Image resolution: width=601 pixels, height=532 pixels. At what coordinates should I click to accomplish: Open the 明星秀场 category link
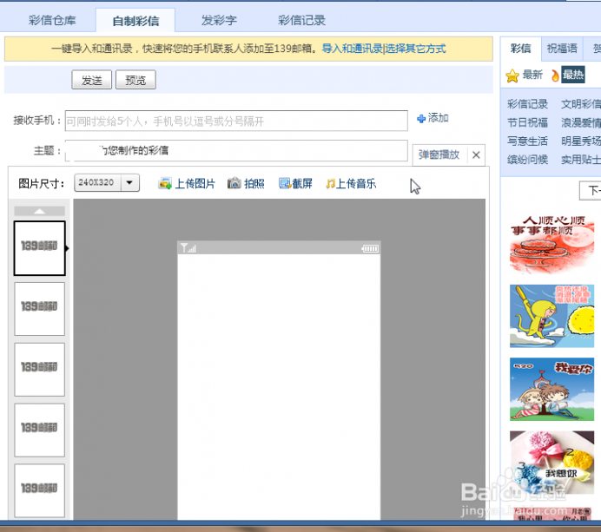tap(581, 141)
